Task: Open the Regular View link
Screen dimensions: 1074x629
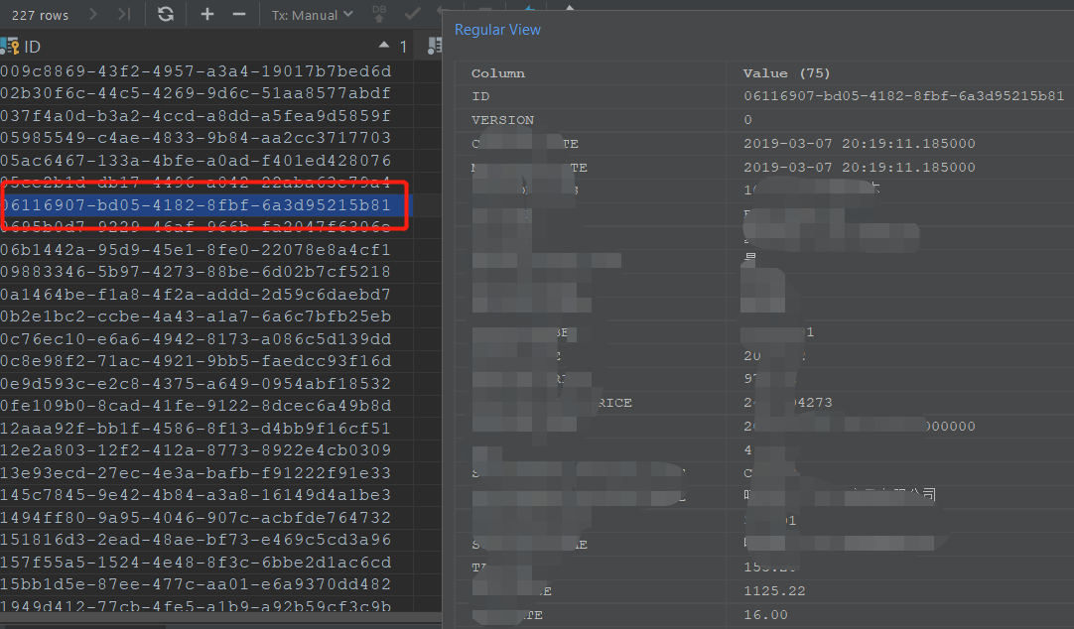Action: [x=497, y=30]
